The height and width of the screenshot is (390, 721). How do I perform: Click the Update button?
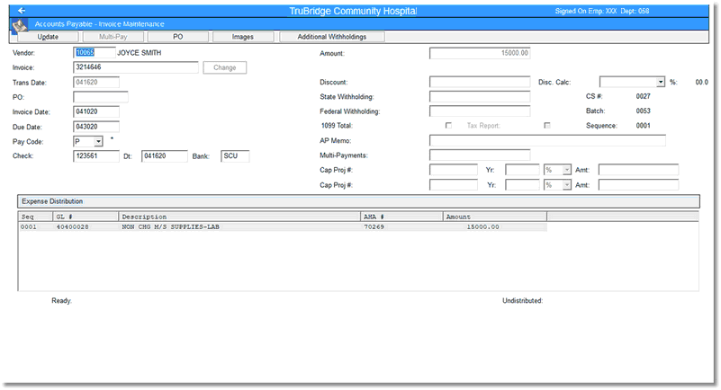tap(48, 37)
